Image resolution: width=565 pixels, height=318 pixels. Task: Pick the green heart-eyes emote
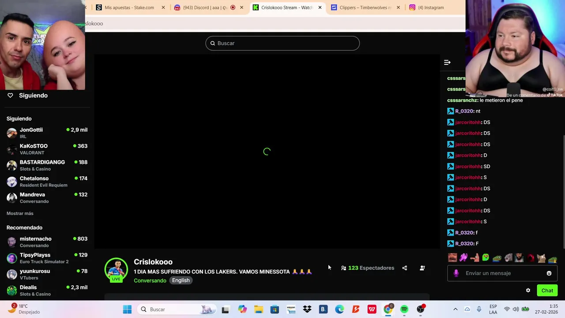(x=486, y=258)
